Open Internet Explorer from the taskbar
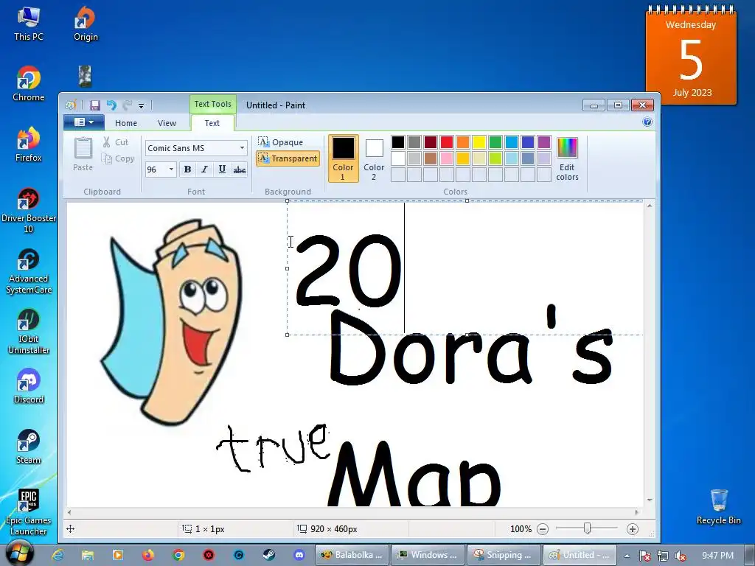 click(x=58, y=555)
